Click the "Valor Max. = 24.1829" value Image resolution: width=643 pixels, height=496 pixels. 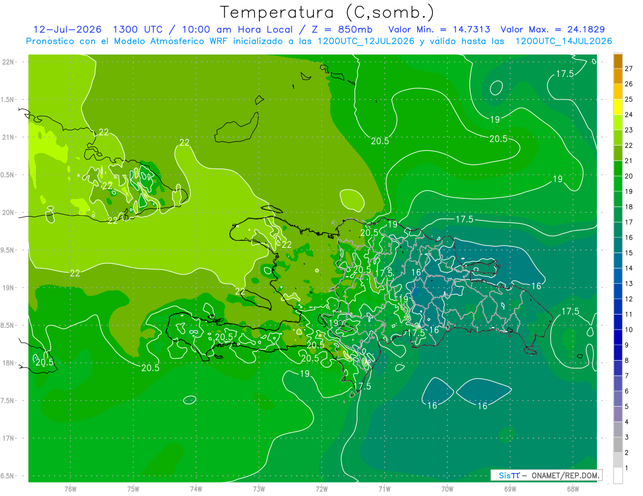click(x=553, y=29)
